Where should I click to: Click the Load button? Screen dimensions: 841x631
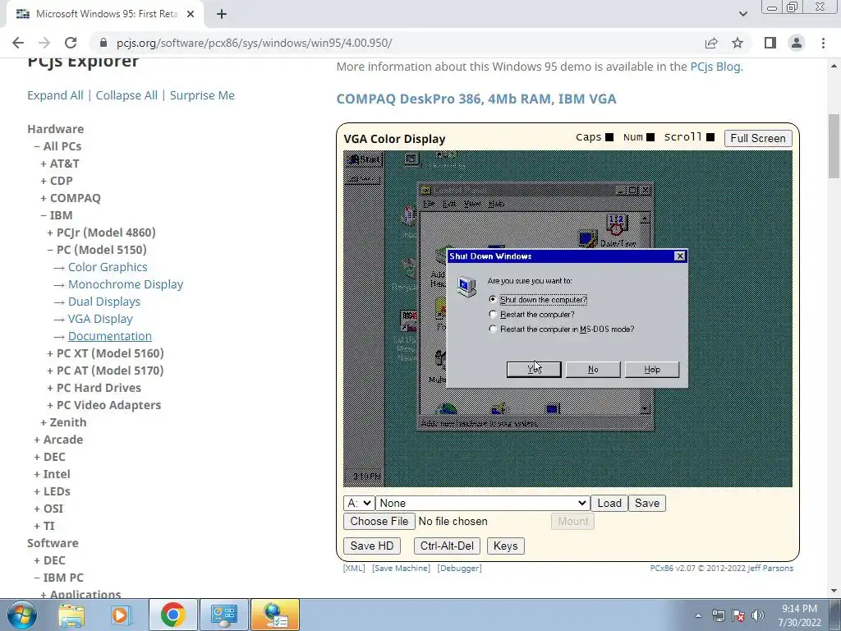609,503
